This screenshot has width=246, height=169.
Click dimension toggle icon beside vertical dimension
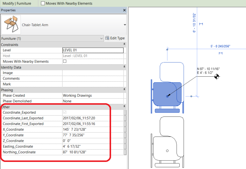coord(201,24)
